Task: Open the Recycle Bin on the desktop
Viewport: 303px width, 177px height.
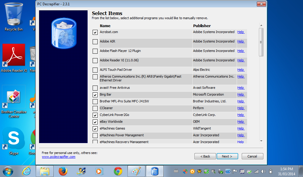Action: [14, 17]
